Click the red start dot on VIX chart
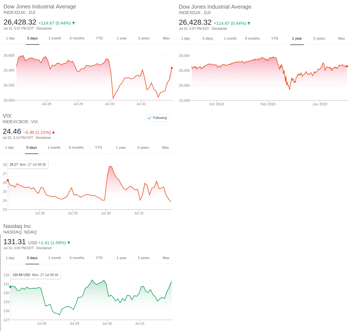The image size is (351, 331). click(8, 180)
